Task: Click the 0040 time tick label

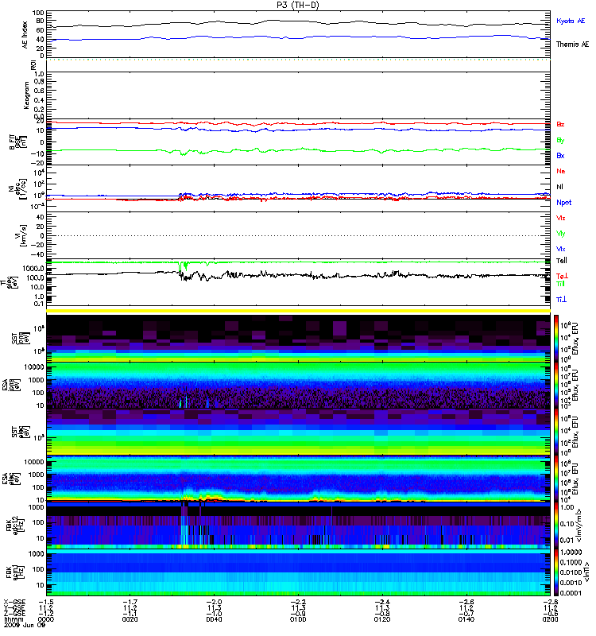Action: [214, 619]
